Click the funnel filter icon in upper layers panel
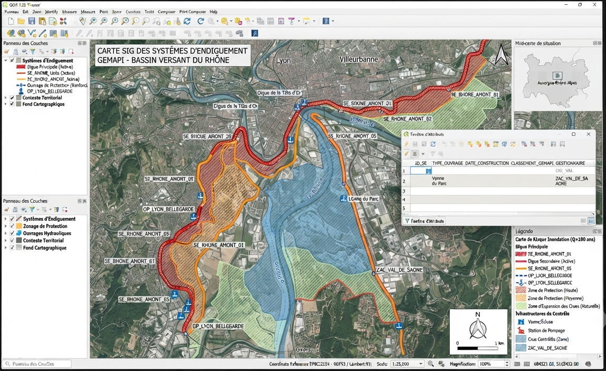The width and height of the screenshot is (606, 371). pyautogui.click(x=33, y=51)
